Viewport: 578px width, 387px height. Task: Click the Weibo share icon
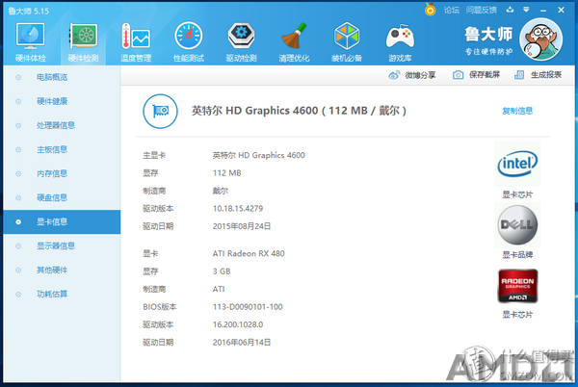tap(394, 75)
